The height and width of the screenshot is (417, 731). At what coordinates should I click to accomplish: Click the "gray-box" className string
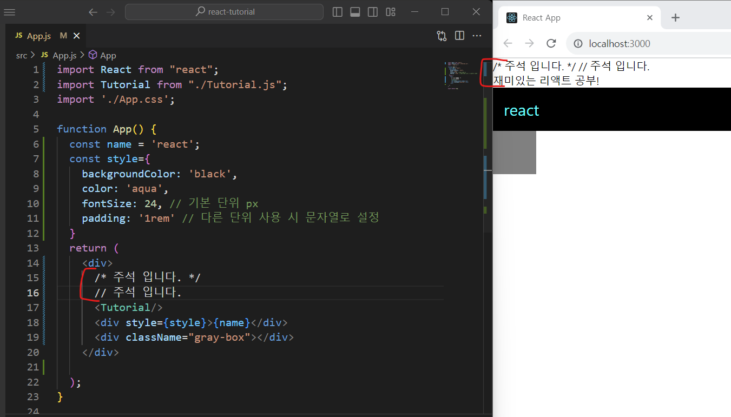click(219, 337)
